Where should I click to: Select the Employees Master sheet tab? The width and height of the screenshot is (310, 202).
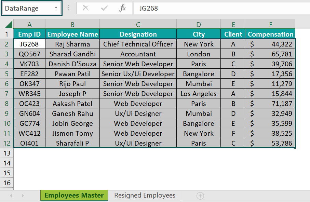[x=74, y=196]
